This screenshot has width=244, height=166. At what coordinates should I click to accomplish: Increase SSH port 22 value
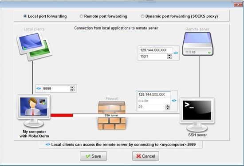pyautogui.click(x=168, y=106)
